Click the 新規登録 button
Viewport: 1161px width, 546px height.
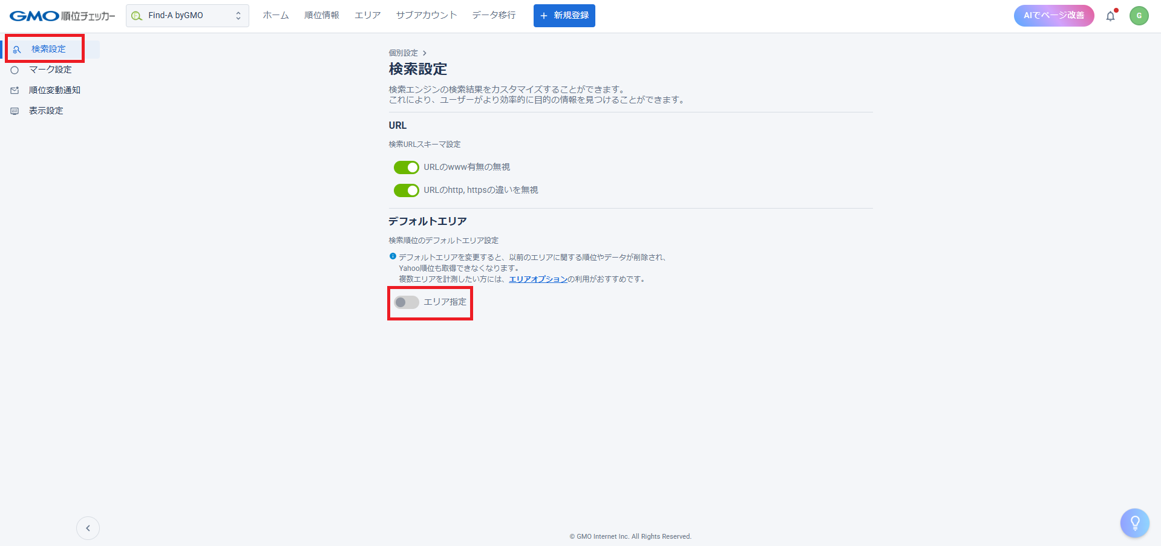pyautogui.click(x=564, y=16)
